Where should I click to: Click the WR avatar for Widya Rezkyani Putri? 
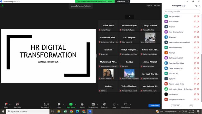pos(166,99)
